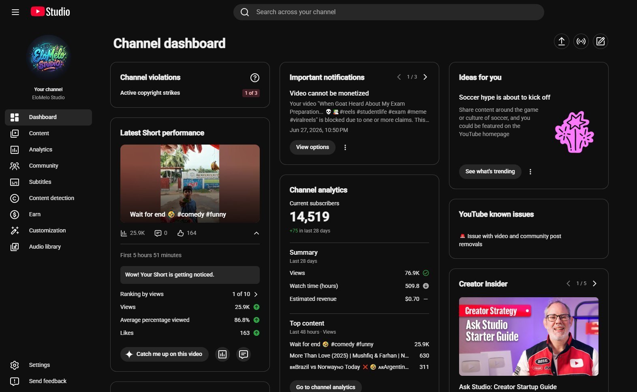Click the 1 of 3 copyright strikes badge
Viewport: 637px width, 392px height.
[251, 93]
